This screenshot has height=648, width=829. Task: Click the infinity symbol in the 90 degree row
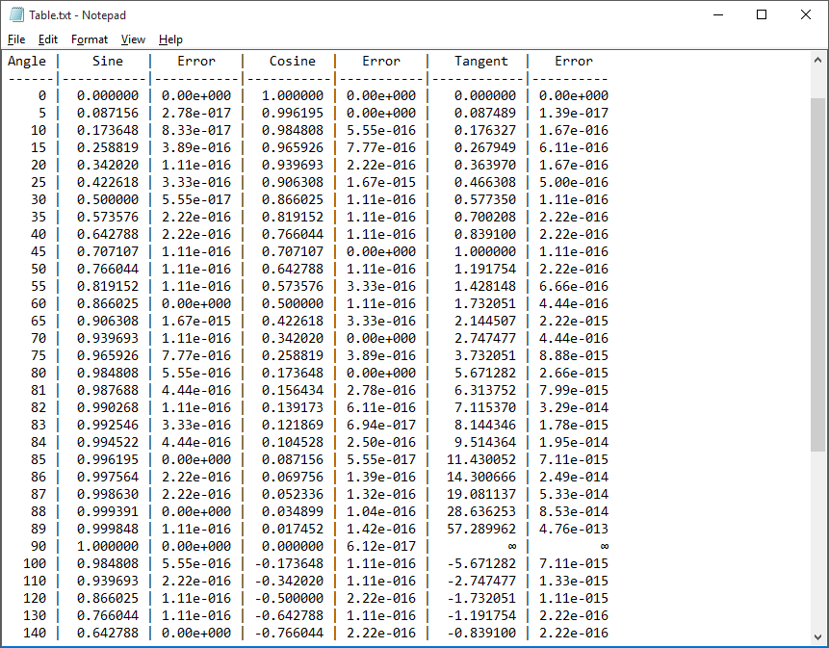pyautogui.click(x=513, y=546)
